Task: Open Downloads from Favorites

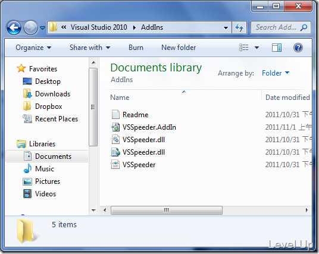Action: point(53,94)
